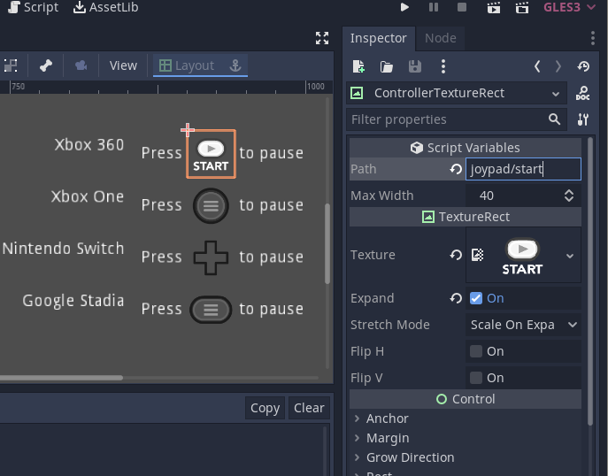Image resolution: width=608 pixels, height=476 pixels.
Task: Load an existing resource from disk
Action: point(387,66)
